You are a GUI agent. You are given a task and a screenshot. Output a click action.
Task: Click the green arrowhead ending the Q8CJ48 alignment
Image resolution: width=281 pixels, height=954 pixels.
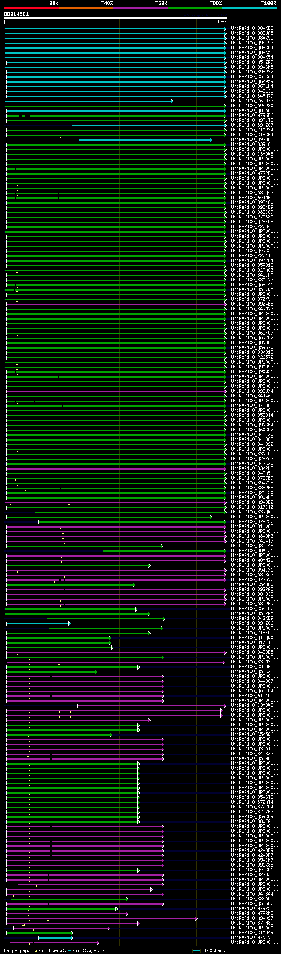(162, 546)
